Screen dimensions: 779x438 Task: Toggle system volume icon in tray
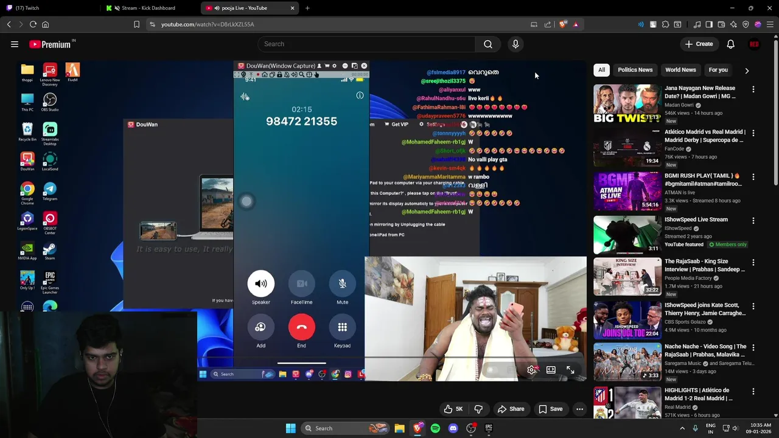click(736, 428)
